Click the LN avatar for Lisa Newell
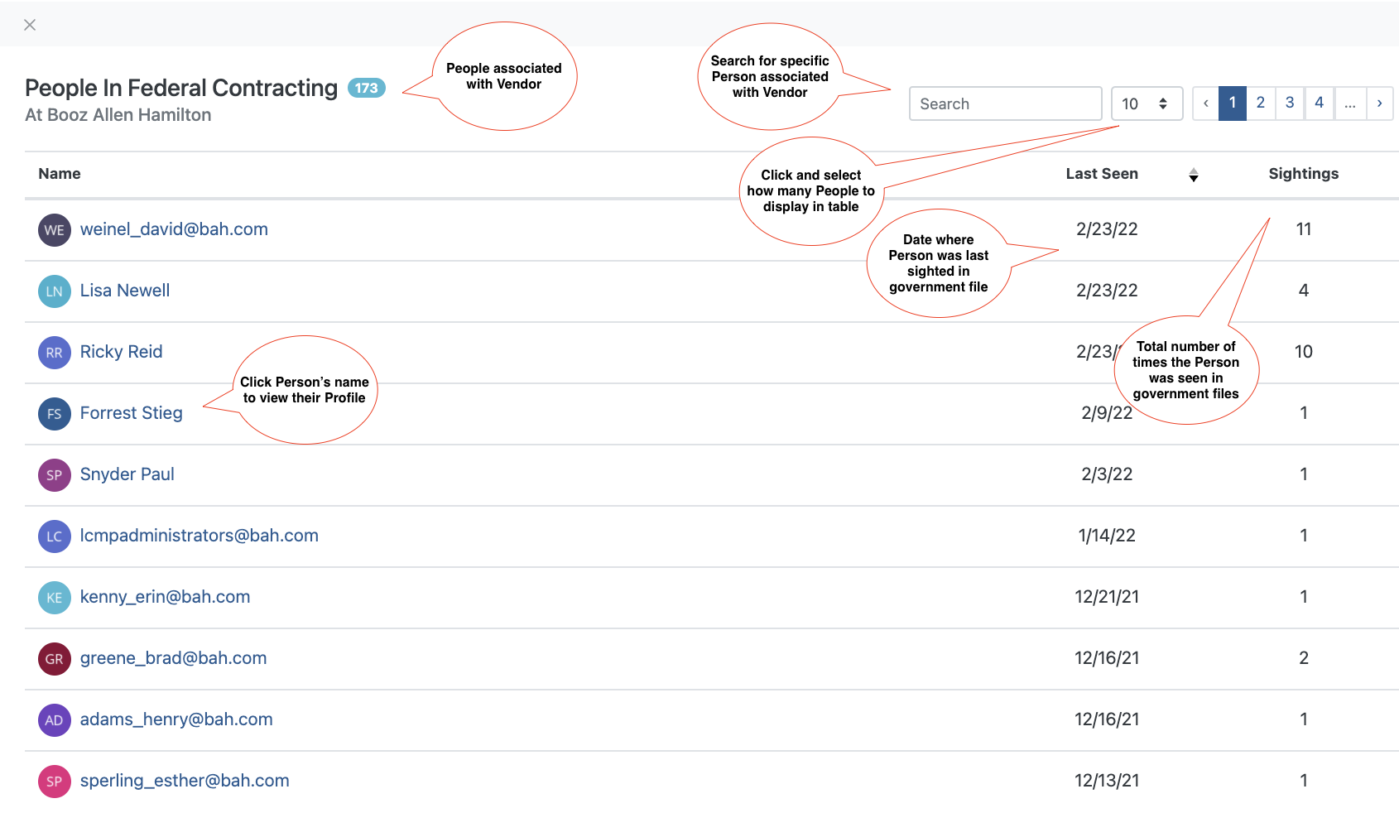The width and height of the screenshot is (1399, 813). click(55, 291)
